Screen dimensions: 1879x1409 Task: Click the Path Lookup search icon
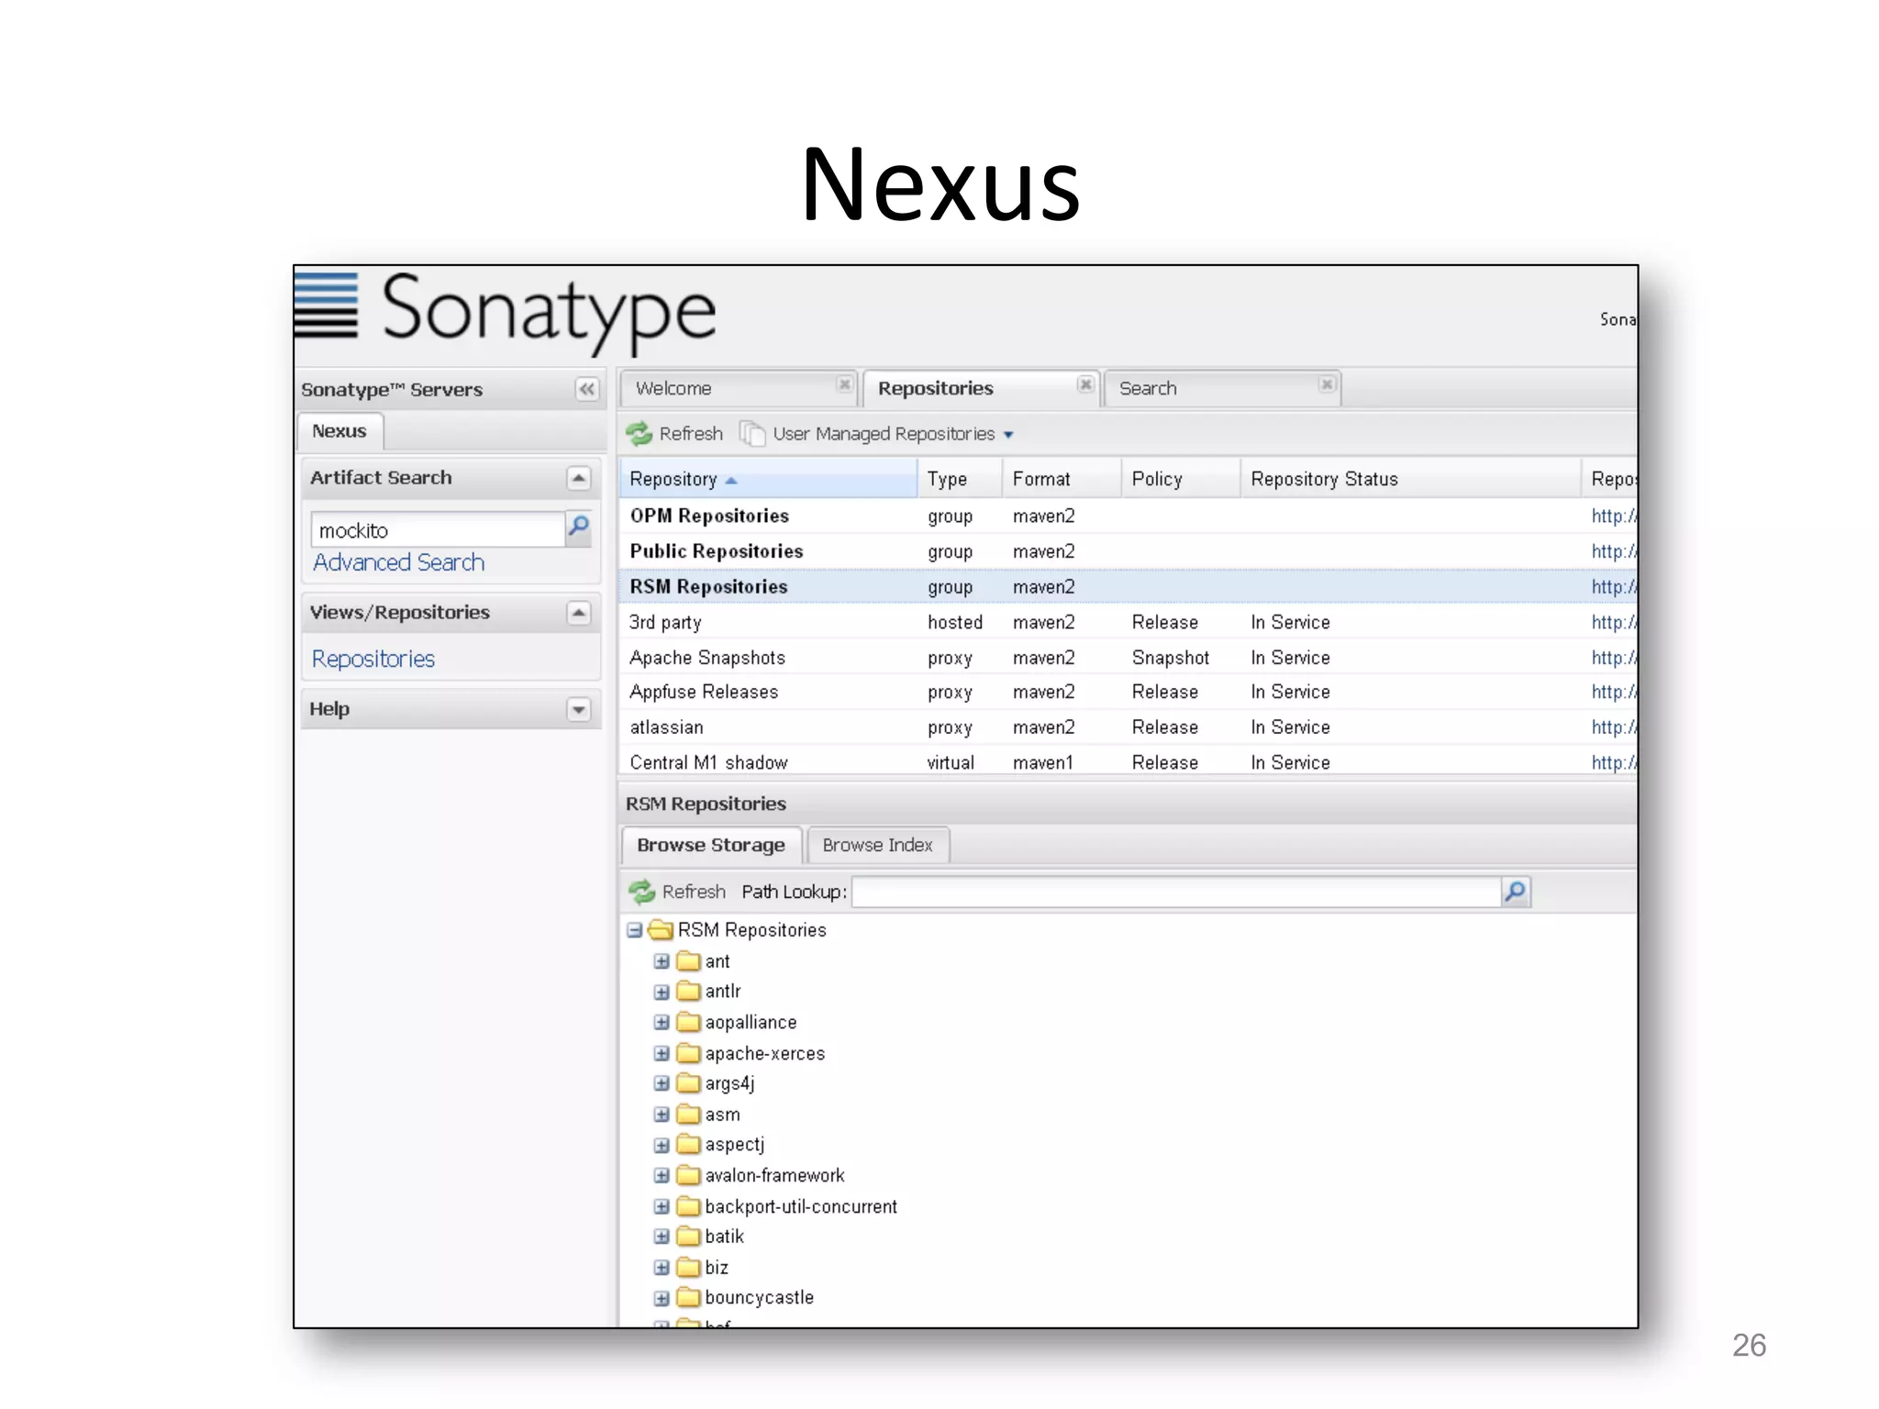click(1516, 891)
